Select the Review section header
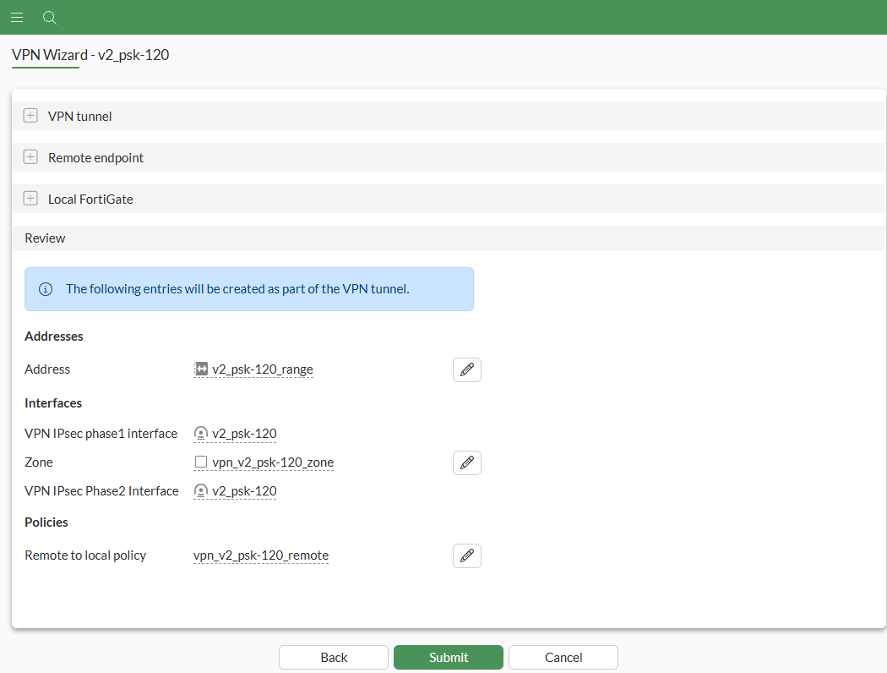Viewport: 887px width, 673px height. coord(45,238)
